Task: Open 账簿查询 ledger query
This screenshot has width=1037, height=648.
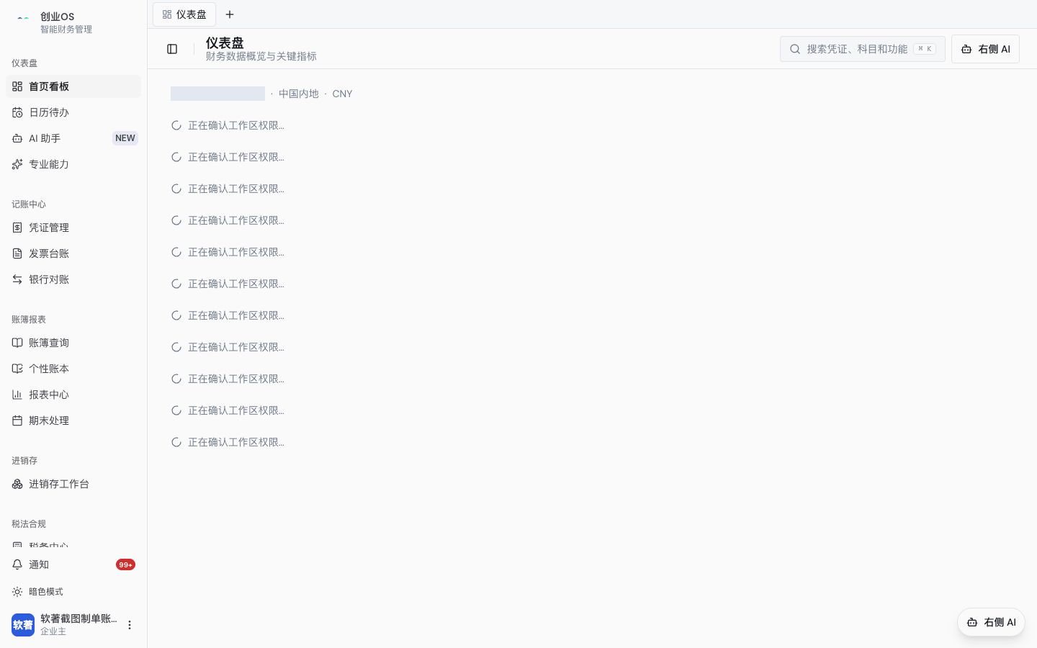Action: pos(73,343)
